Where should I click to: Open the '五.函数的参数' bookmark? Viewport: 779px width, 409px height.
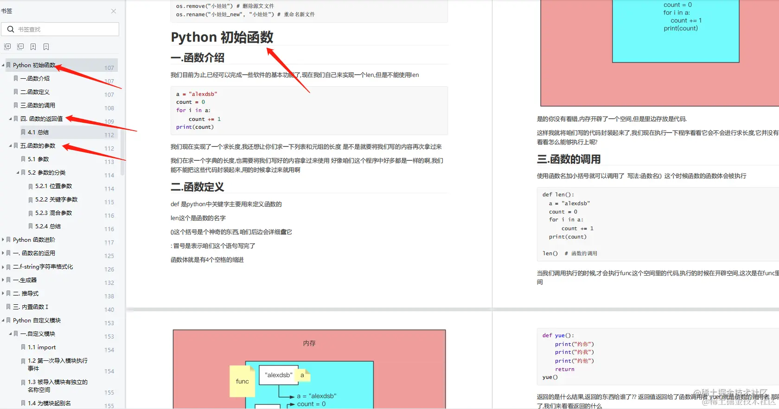point(38,146)
